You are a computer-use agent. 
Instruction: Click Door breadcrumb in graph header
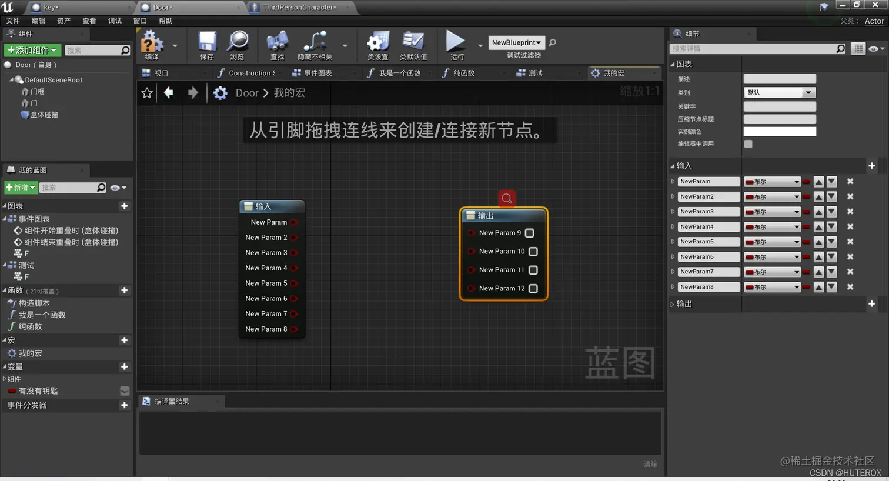click(247, 93)
